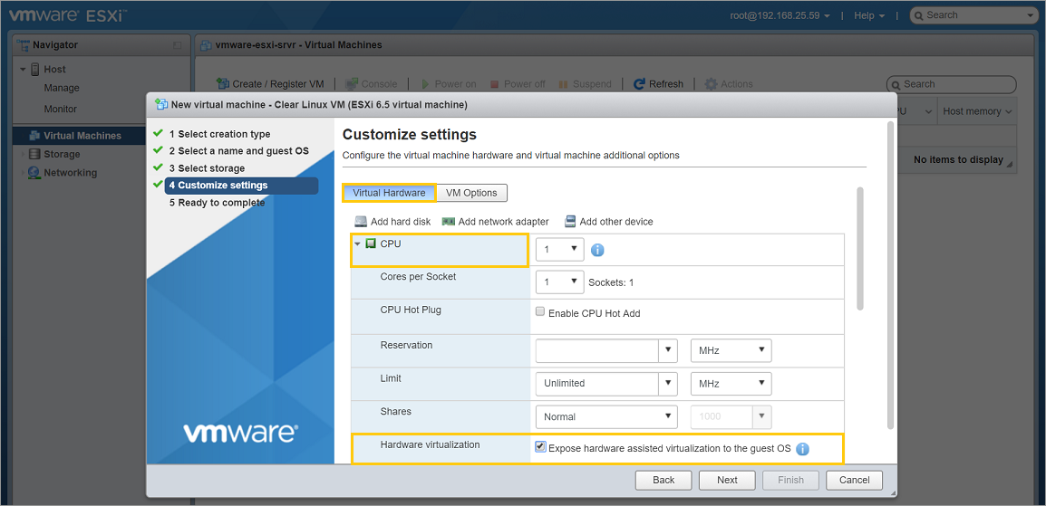Uncheck Expose hardware assisted virtualization option

pyautogui.click(x=541, y=447)
